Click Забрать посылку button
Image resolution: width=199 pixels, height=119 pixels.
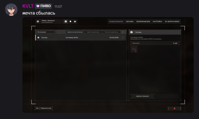pyautogui.click(x=142, y=96)
